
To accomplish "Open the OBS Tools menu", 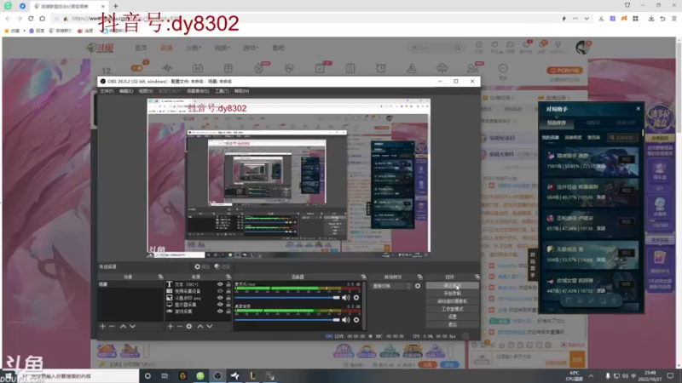I will pos(222,91).
